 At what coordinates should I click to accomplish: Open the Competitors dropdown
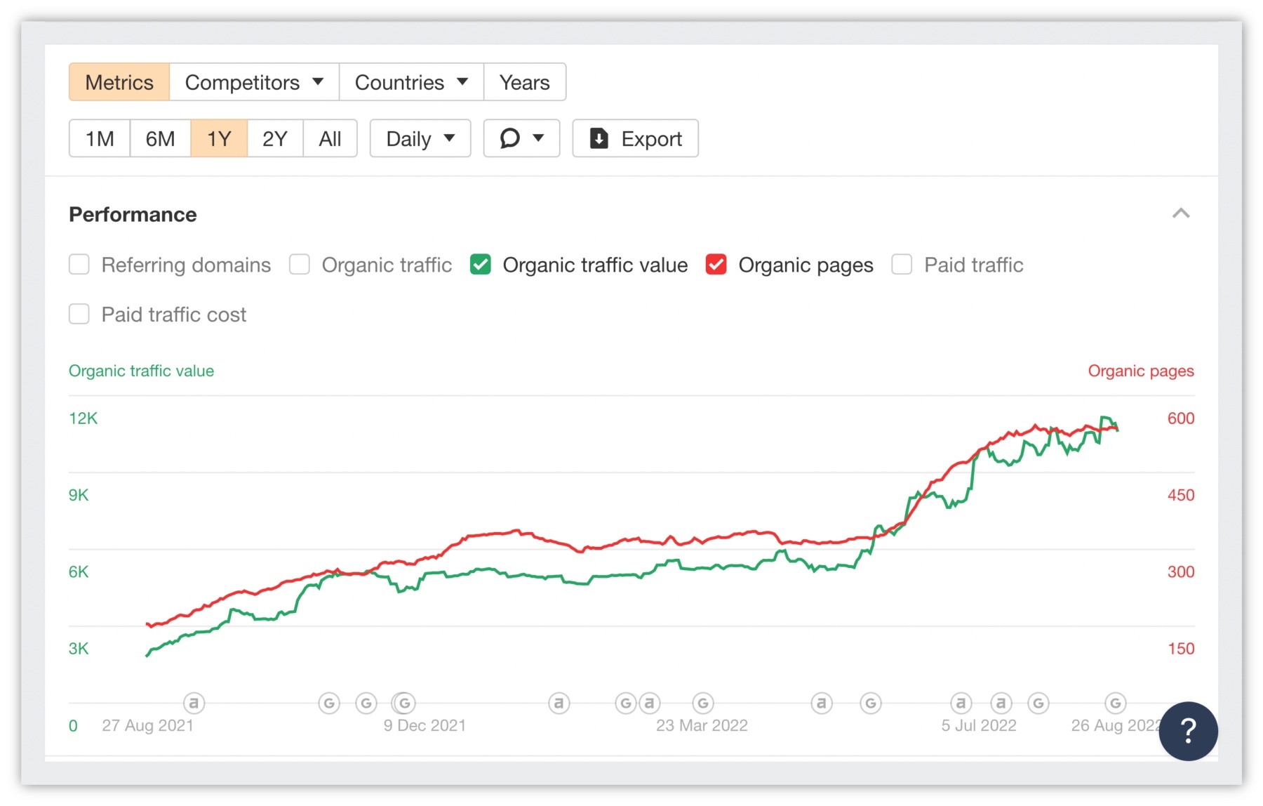pyautogui.click(x=253, y=81)
